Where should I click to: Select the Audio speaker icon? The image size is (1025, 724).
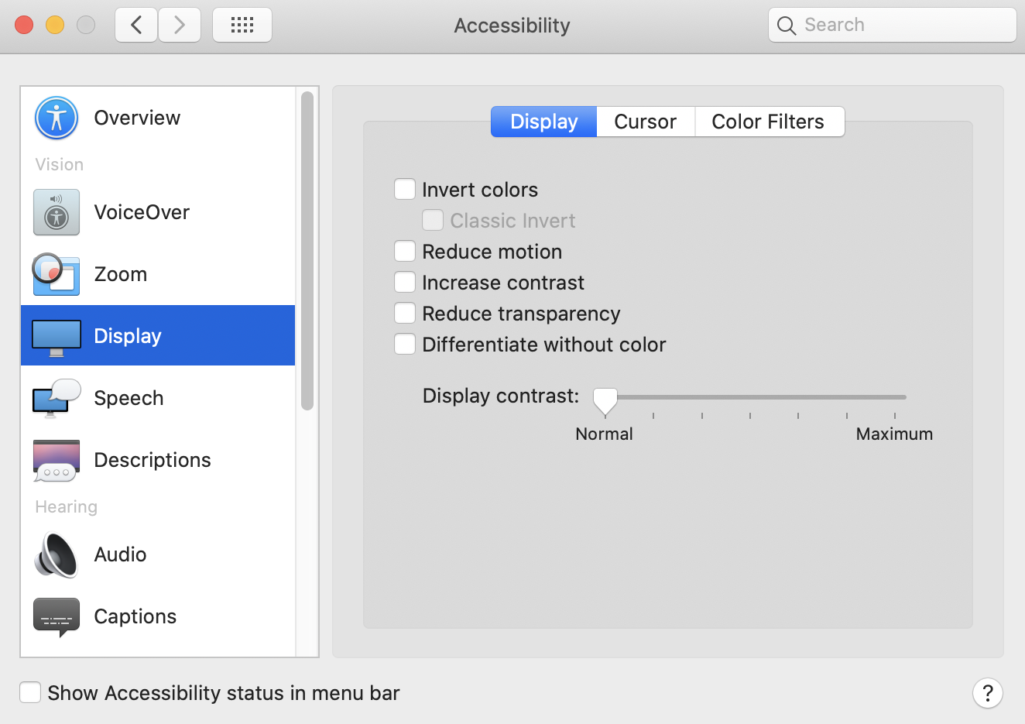coord(57,554)
